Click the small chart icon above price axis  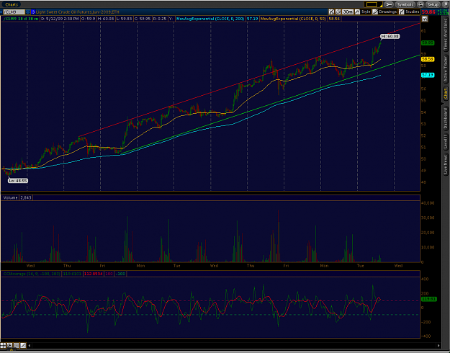(425, 19)
